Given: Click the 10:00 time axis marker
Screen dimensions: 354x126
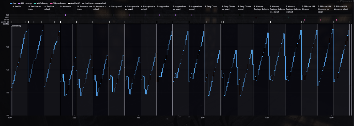Looking at the screenshot, I should [331, 118].
